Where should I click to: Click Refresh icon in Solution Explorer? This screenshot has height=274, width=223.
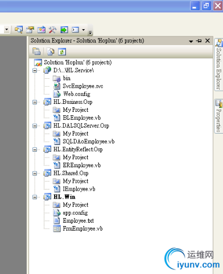point(62,51)
